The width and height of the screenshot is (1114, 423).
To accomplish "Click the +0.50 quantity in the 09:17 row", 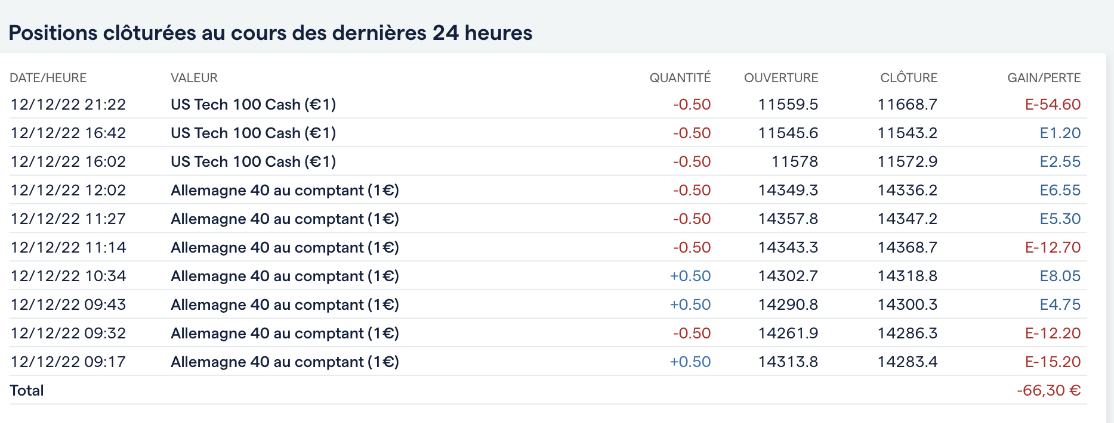I will coord(690,362).
